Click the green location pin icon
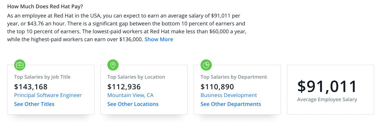Viewport: 381px width, 128px height. point(113,65)
